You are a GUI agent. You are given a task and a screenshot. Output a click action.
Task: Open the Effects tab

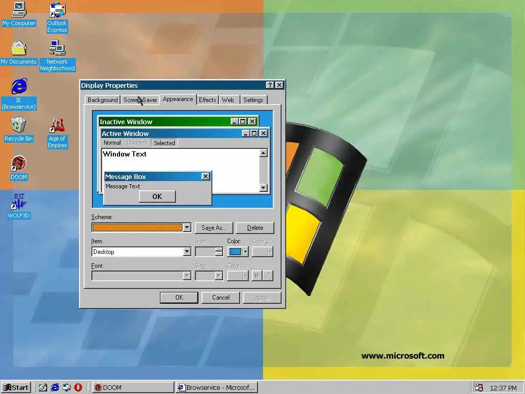[207, 100]
